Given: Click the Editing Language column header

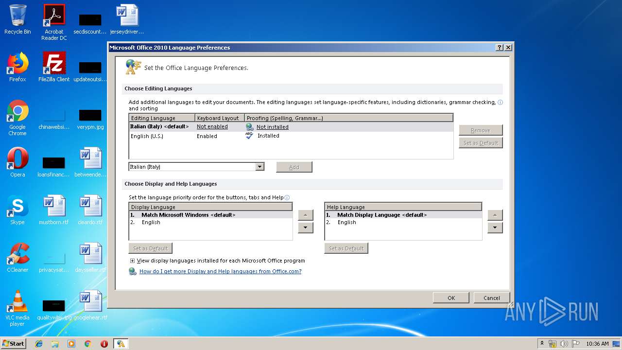Looking at the screenshot, I should (162, 118).
